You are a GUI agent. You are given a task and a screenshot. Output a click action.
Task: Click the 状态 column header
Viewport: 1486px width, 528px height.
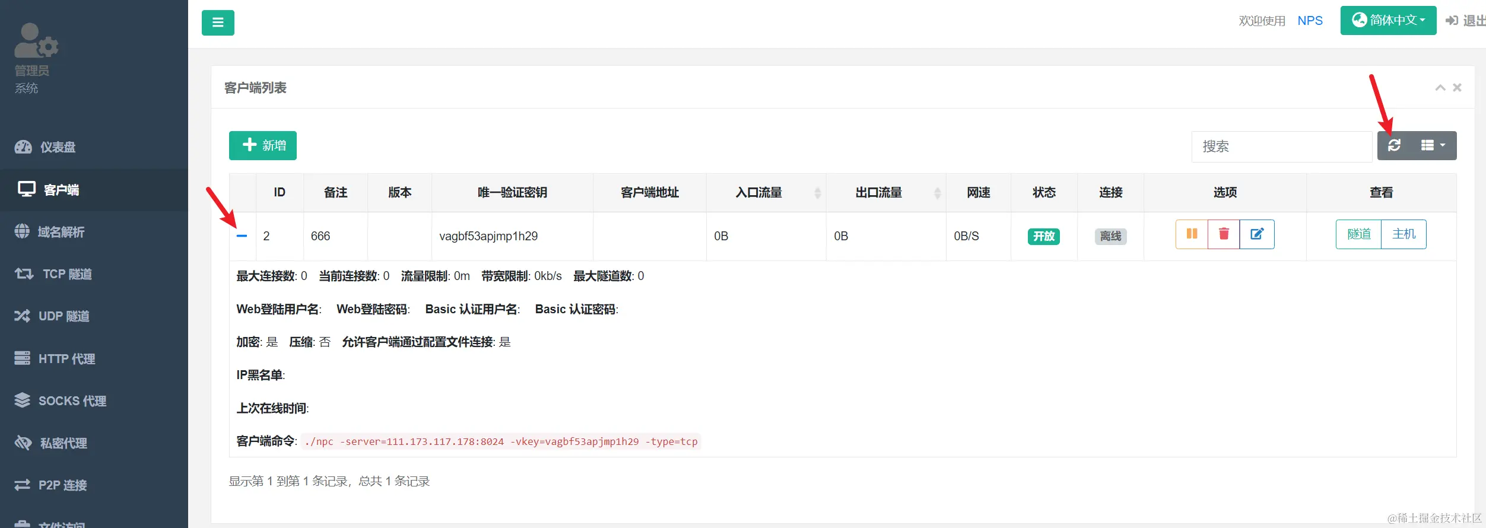1044,193
